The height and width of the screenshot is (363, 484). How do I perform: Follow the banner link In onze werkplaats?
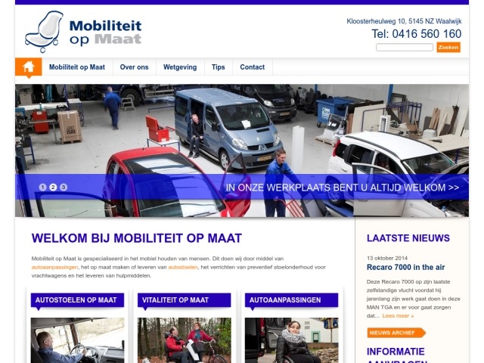[343, 188]
